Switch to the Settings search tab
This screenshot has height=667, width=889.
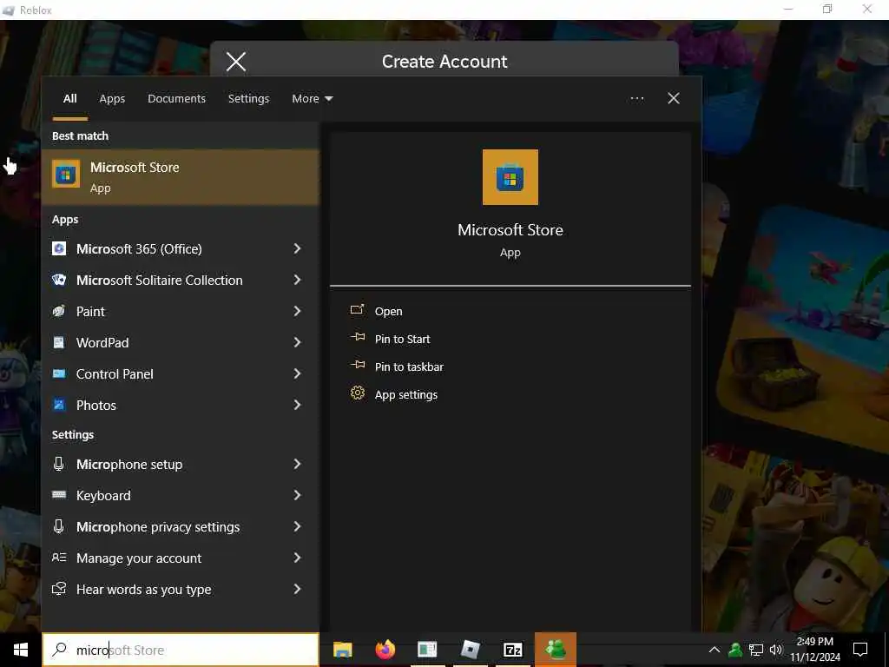click(x=248, y=99)
